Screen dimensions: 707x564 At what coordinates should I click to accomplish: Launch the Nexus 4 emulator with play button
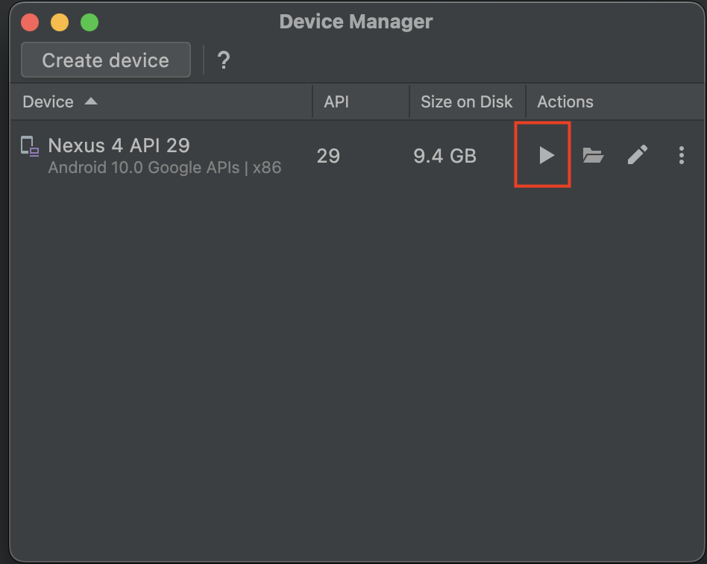point(547,155)
